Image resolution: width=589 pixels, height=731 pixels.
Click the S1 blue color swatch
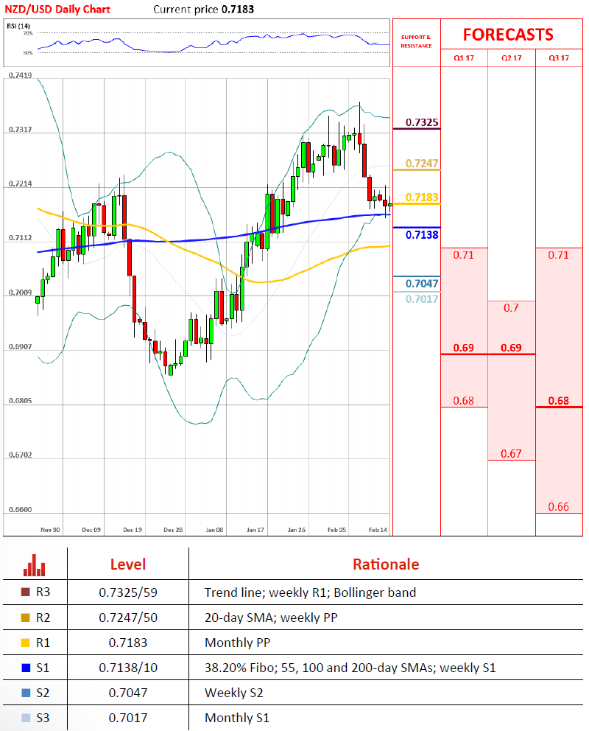[26, 668]
